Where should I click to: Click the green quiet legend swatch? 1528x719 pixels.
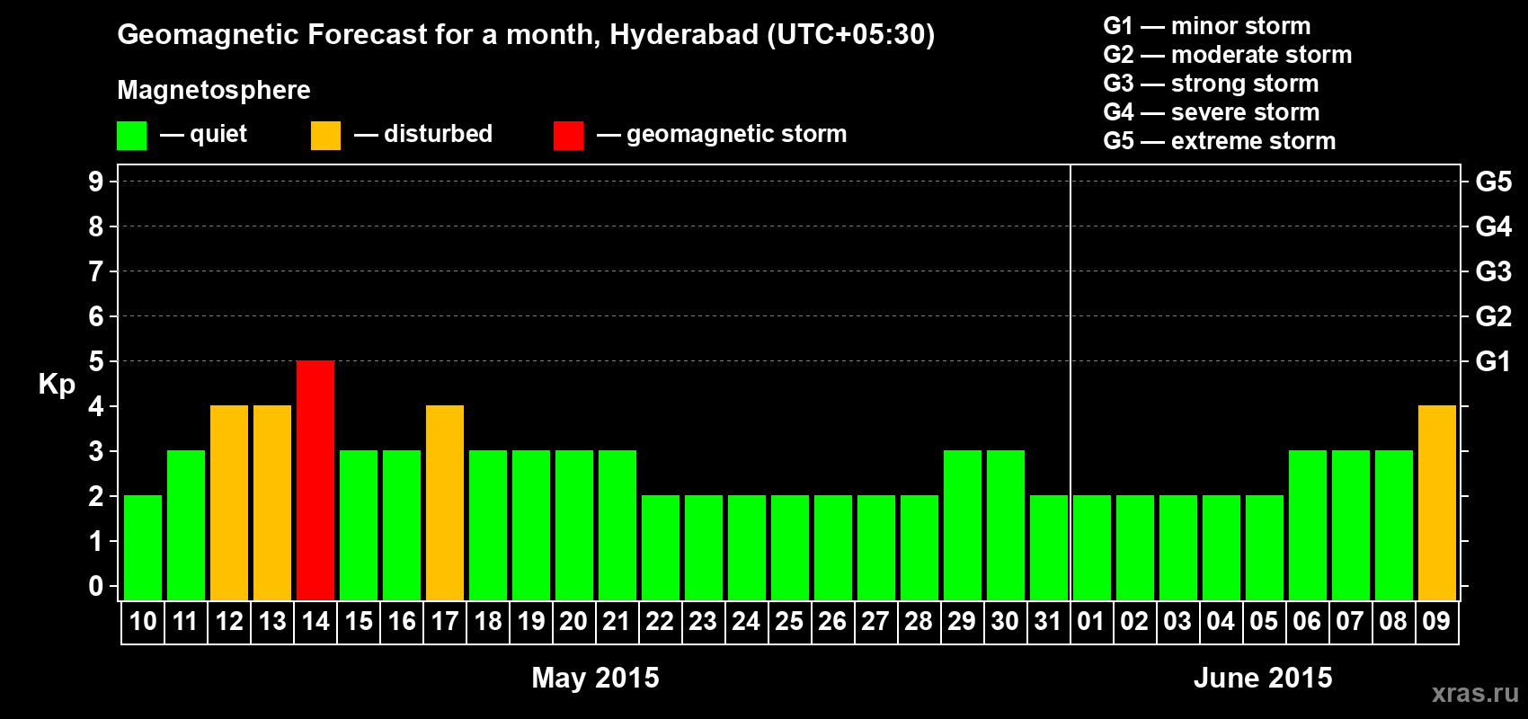tap(131, 136)
